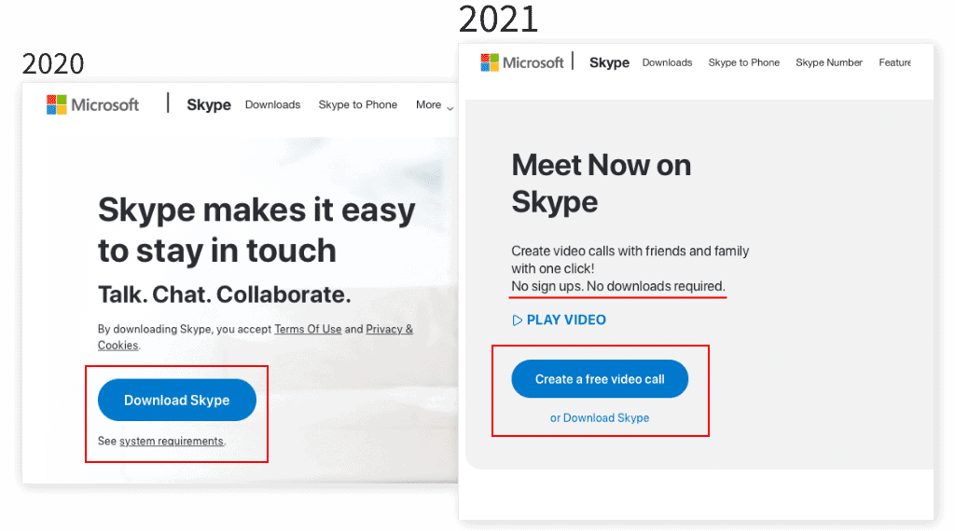Click 'Create video calls with friends and family' text

click(630, 252)
